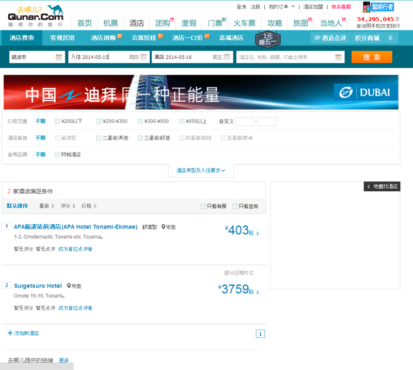413x370 pixels.
Task: Switch to 客栈民宿 tab
Action: [x=62, y=38]
